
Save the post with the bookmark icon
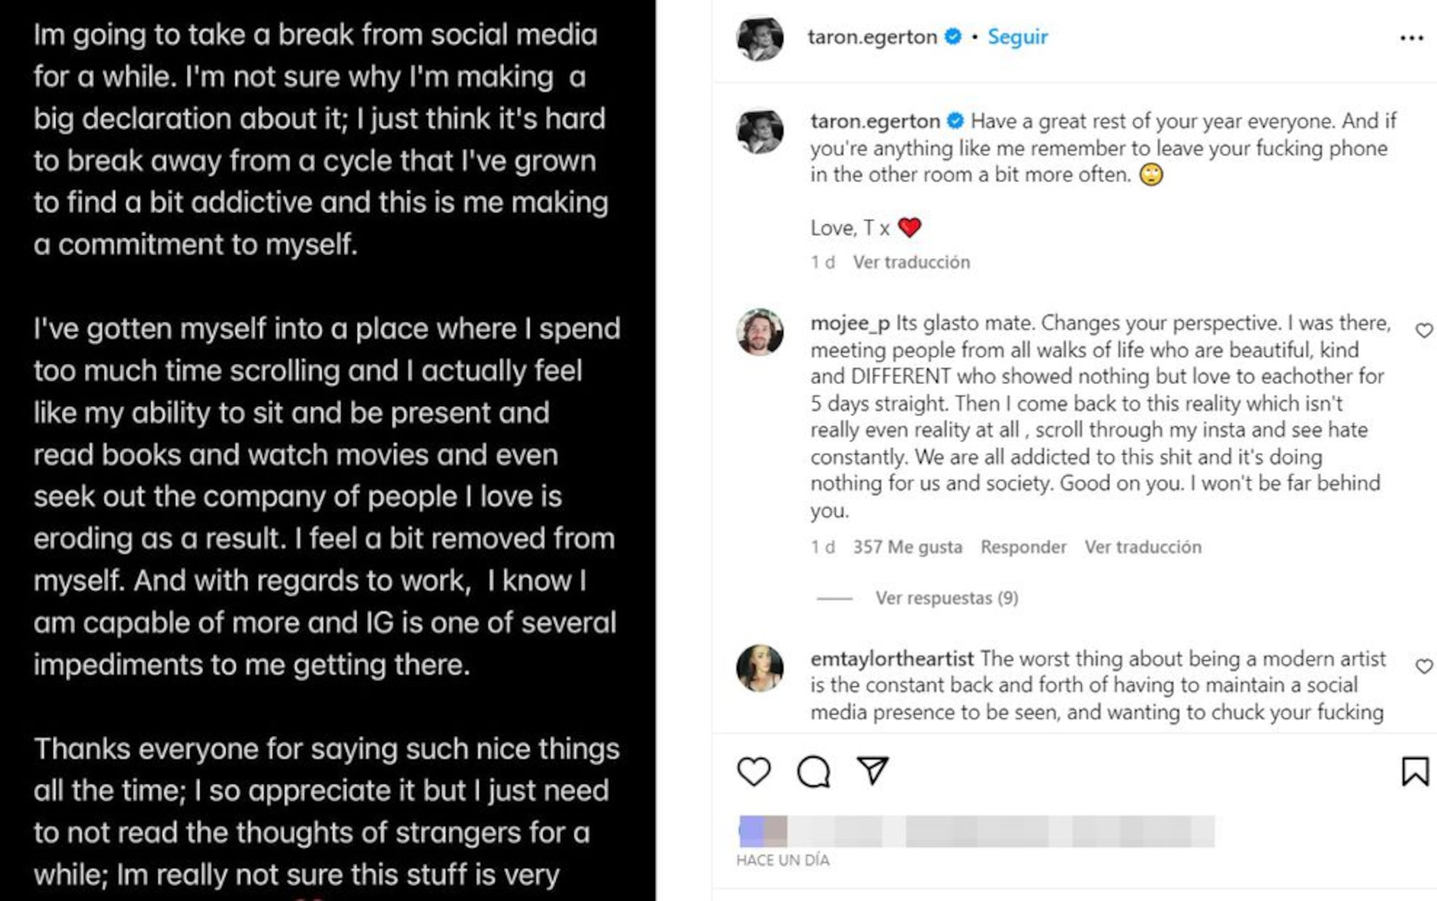[x=1415, y=771]
